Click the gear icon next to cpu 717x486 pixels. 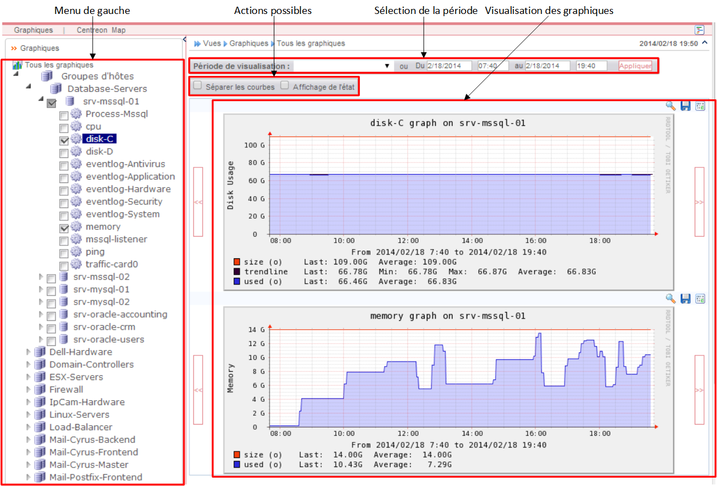coord(76,127)
